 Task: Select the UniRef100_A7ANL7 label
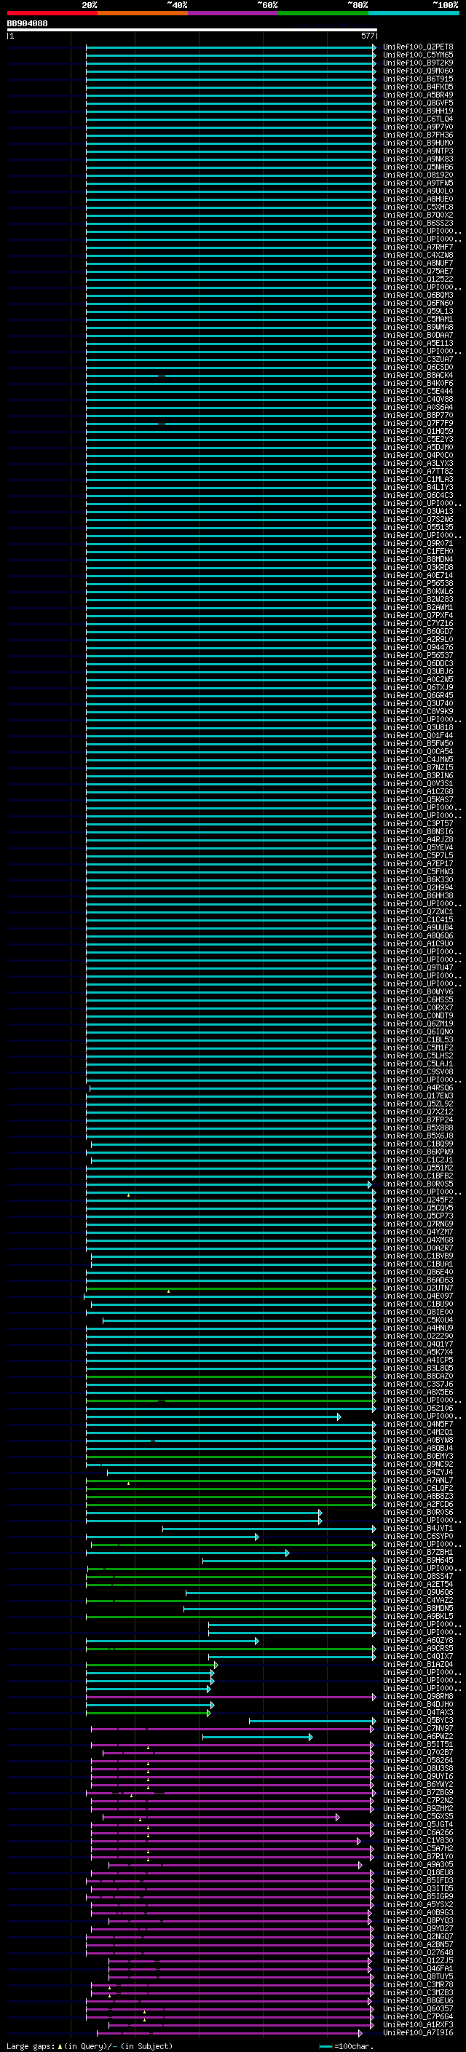tap(418, 1480)
